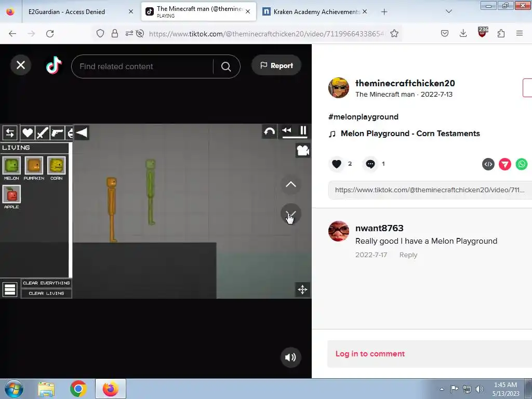This screenshot has height=399, width=532.
Task: Select the video link text field
Action: point(430,190)
